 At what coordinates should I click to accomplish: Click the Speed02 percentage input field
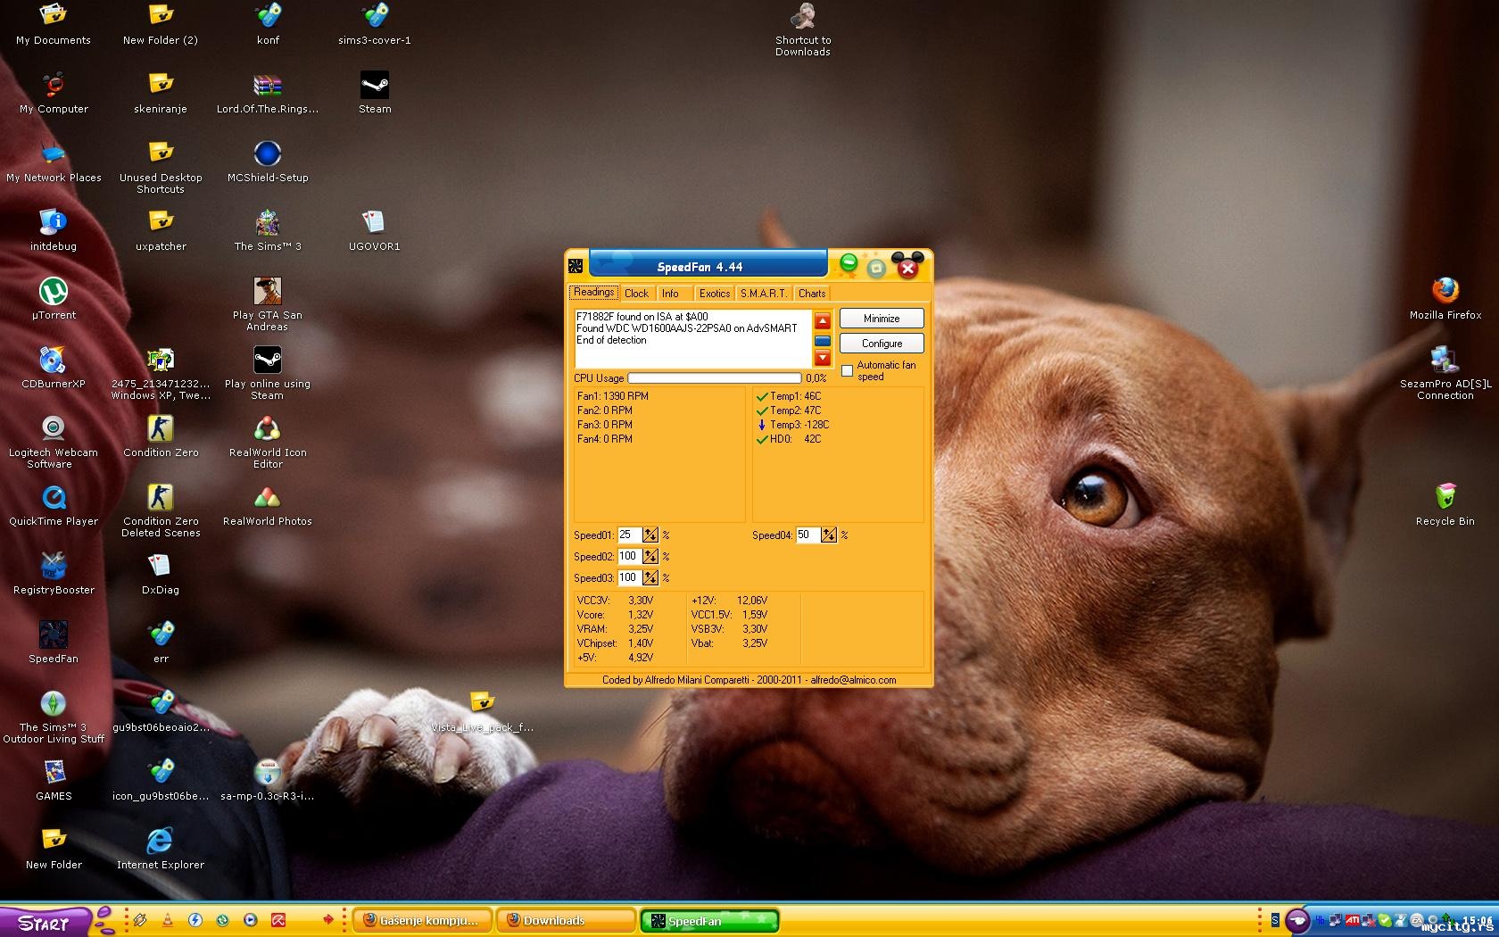[629, 557]
